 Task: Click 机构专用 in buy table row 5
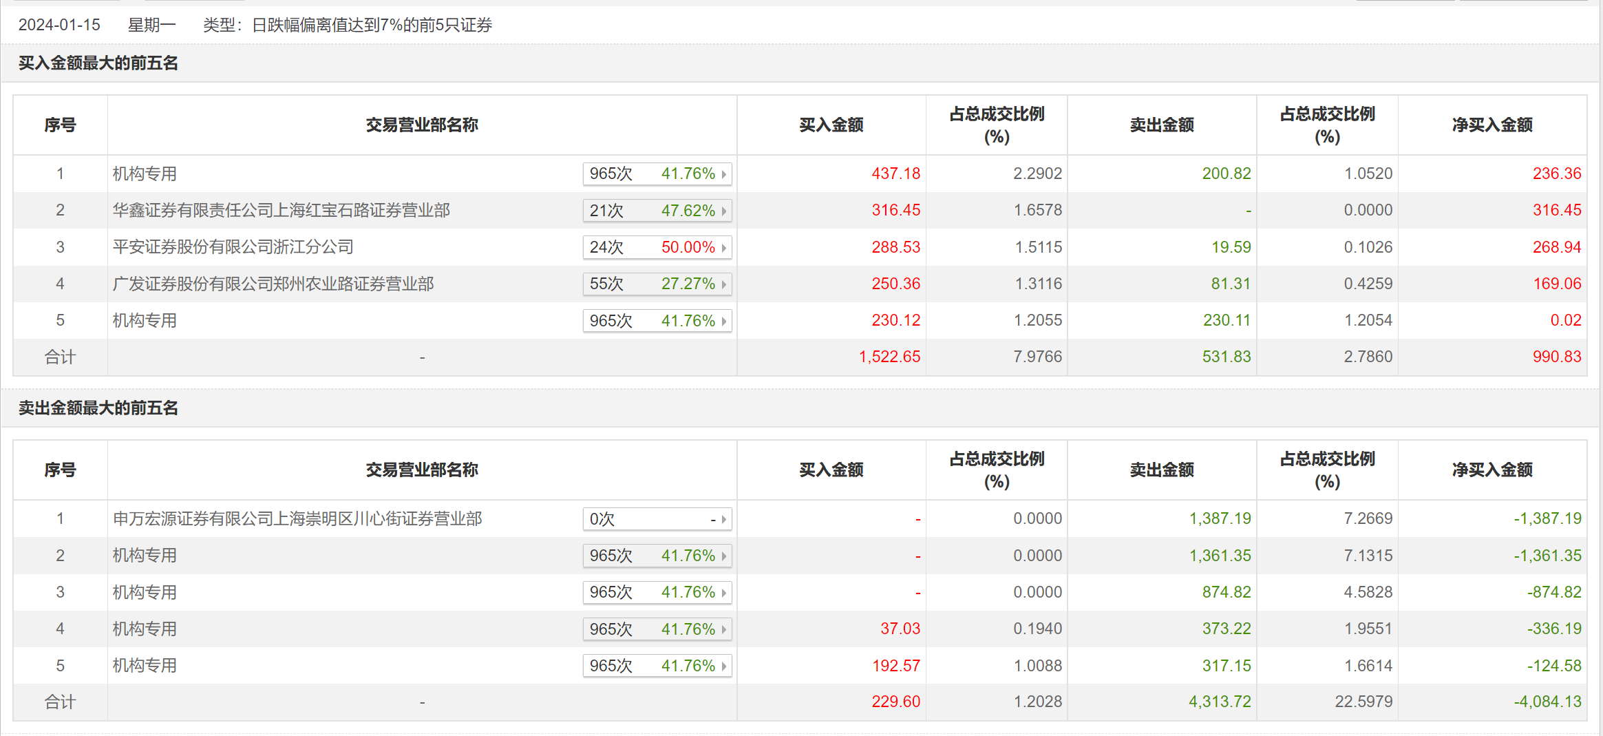pyautogui.click(x=145, y=320)
